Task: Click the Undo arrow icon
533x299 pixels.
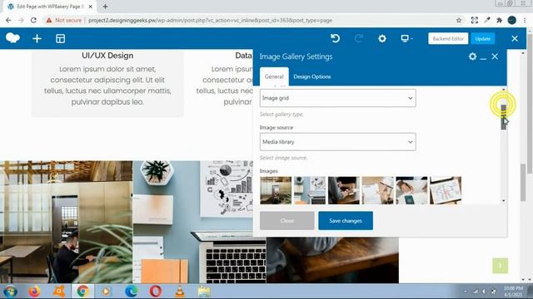Action: pyautogui.click(x=335, y=38)
